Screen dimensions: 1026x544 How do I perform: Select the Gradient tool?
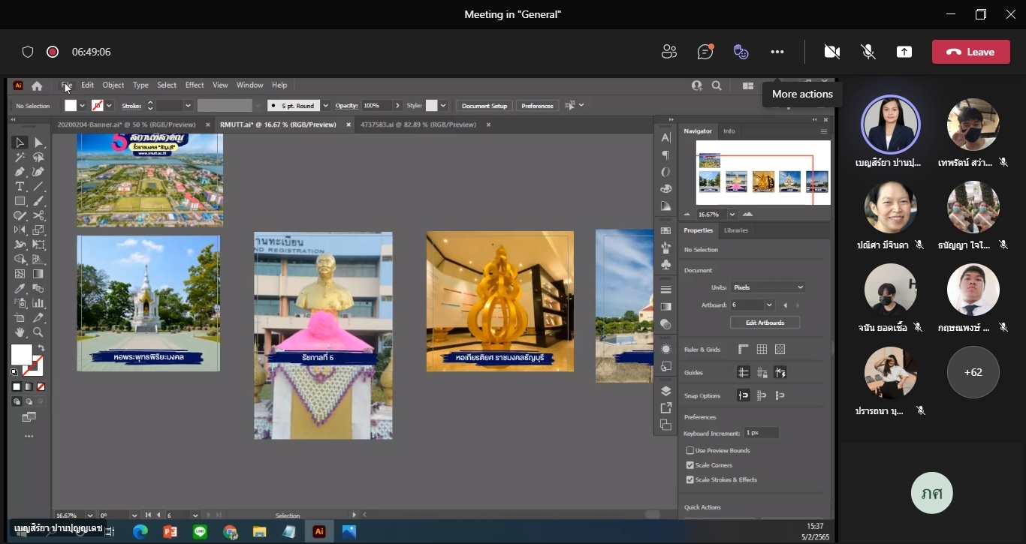tap(38, 274)
